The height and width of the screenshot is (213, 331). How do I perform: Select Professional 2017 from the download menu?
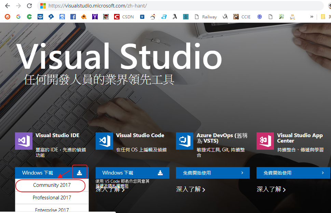click(x=52, y=198)
